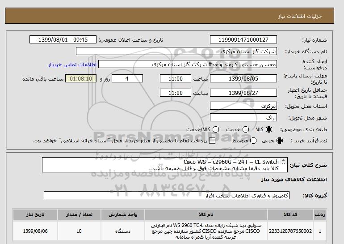Image resolution: width=344 pixels, height=244 pixels.
Task: Click the شماره نیاز label
Action: (315, 40)
